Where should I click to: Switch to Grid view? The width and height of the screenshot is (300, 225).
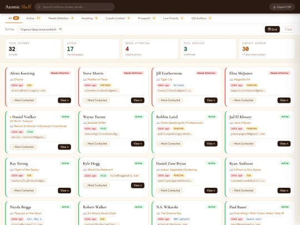272,29
